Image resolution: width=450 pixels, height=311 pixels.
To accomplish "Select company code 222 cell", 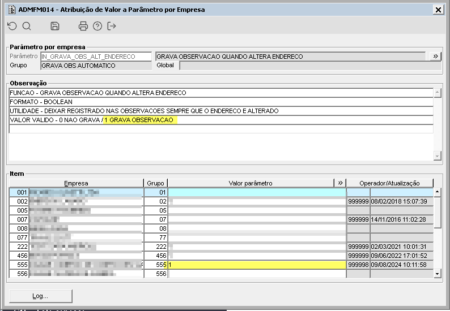I will [x=19, y=247].
